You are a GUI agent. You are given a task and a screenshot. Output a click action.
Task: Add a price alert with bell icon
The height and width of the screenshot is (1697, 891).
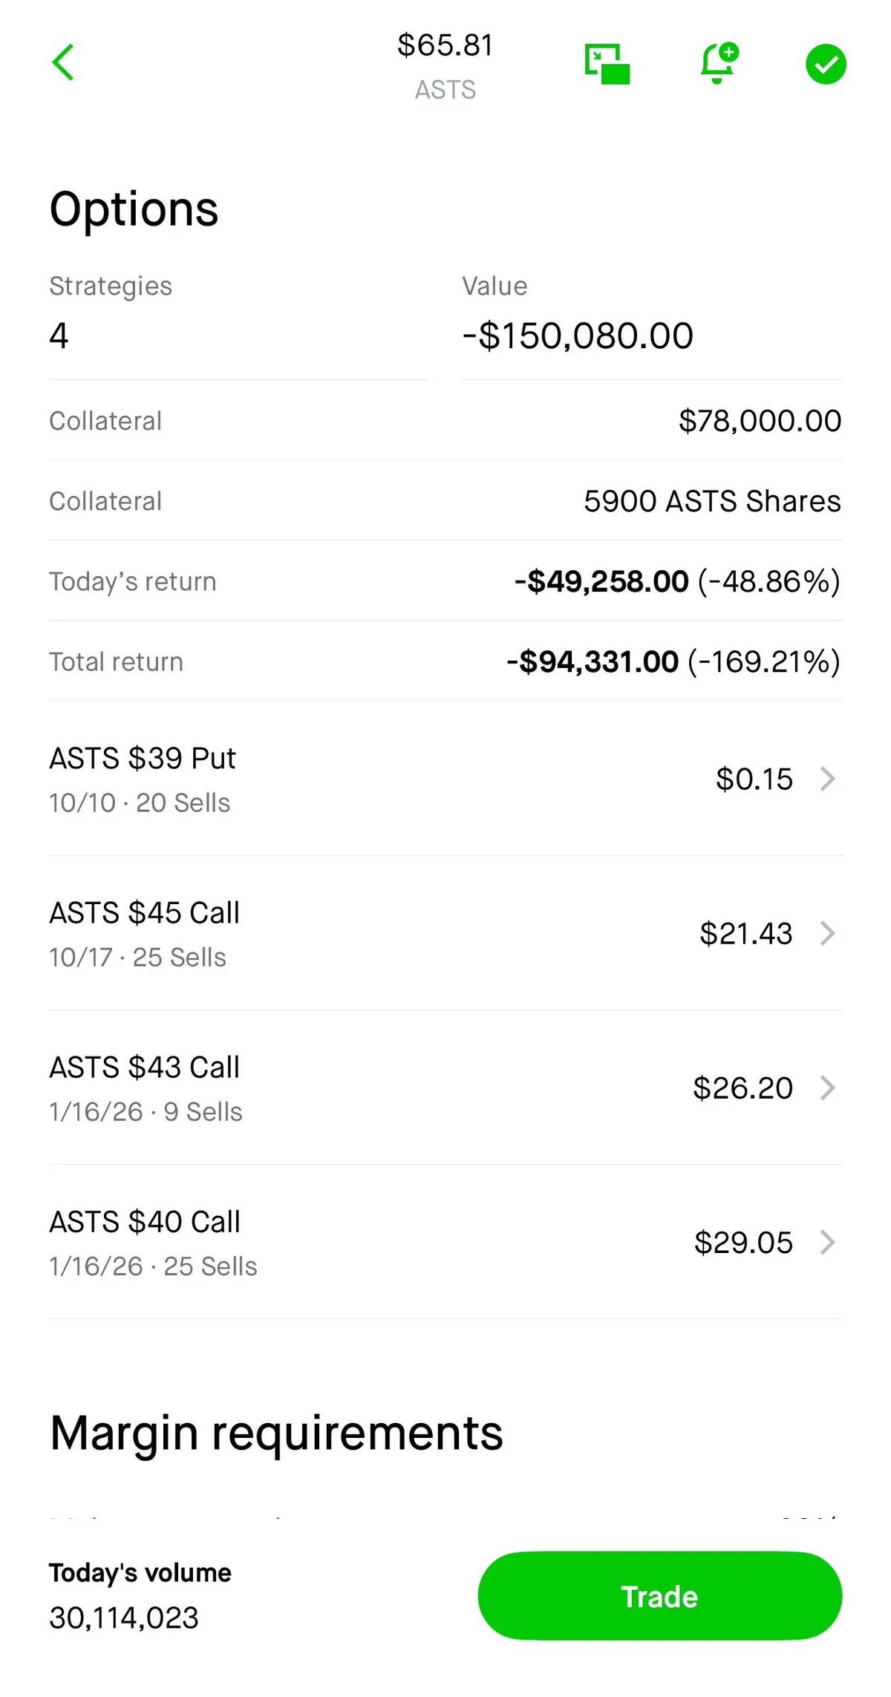pos(718,63)
